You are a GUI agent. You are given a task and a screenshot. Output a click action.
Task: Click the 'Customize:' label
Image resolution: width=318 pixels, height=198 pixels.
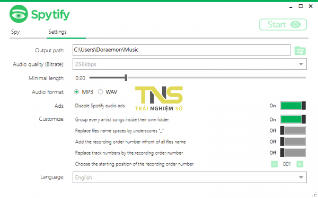point(52,119)
